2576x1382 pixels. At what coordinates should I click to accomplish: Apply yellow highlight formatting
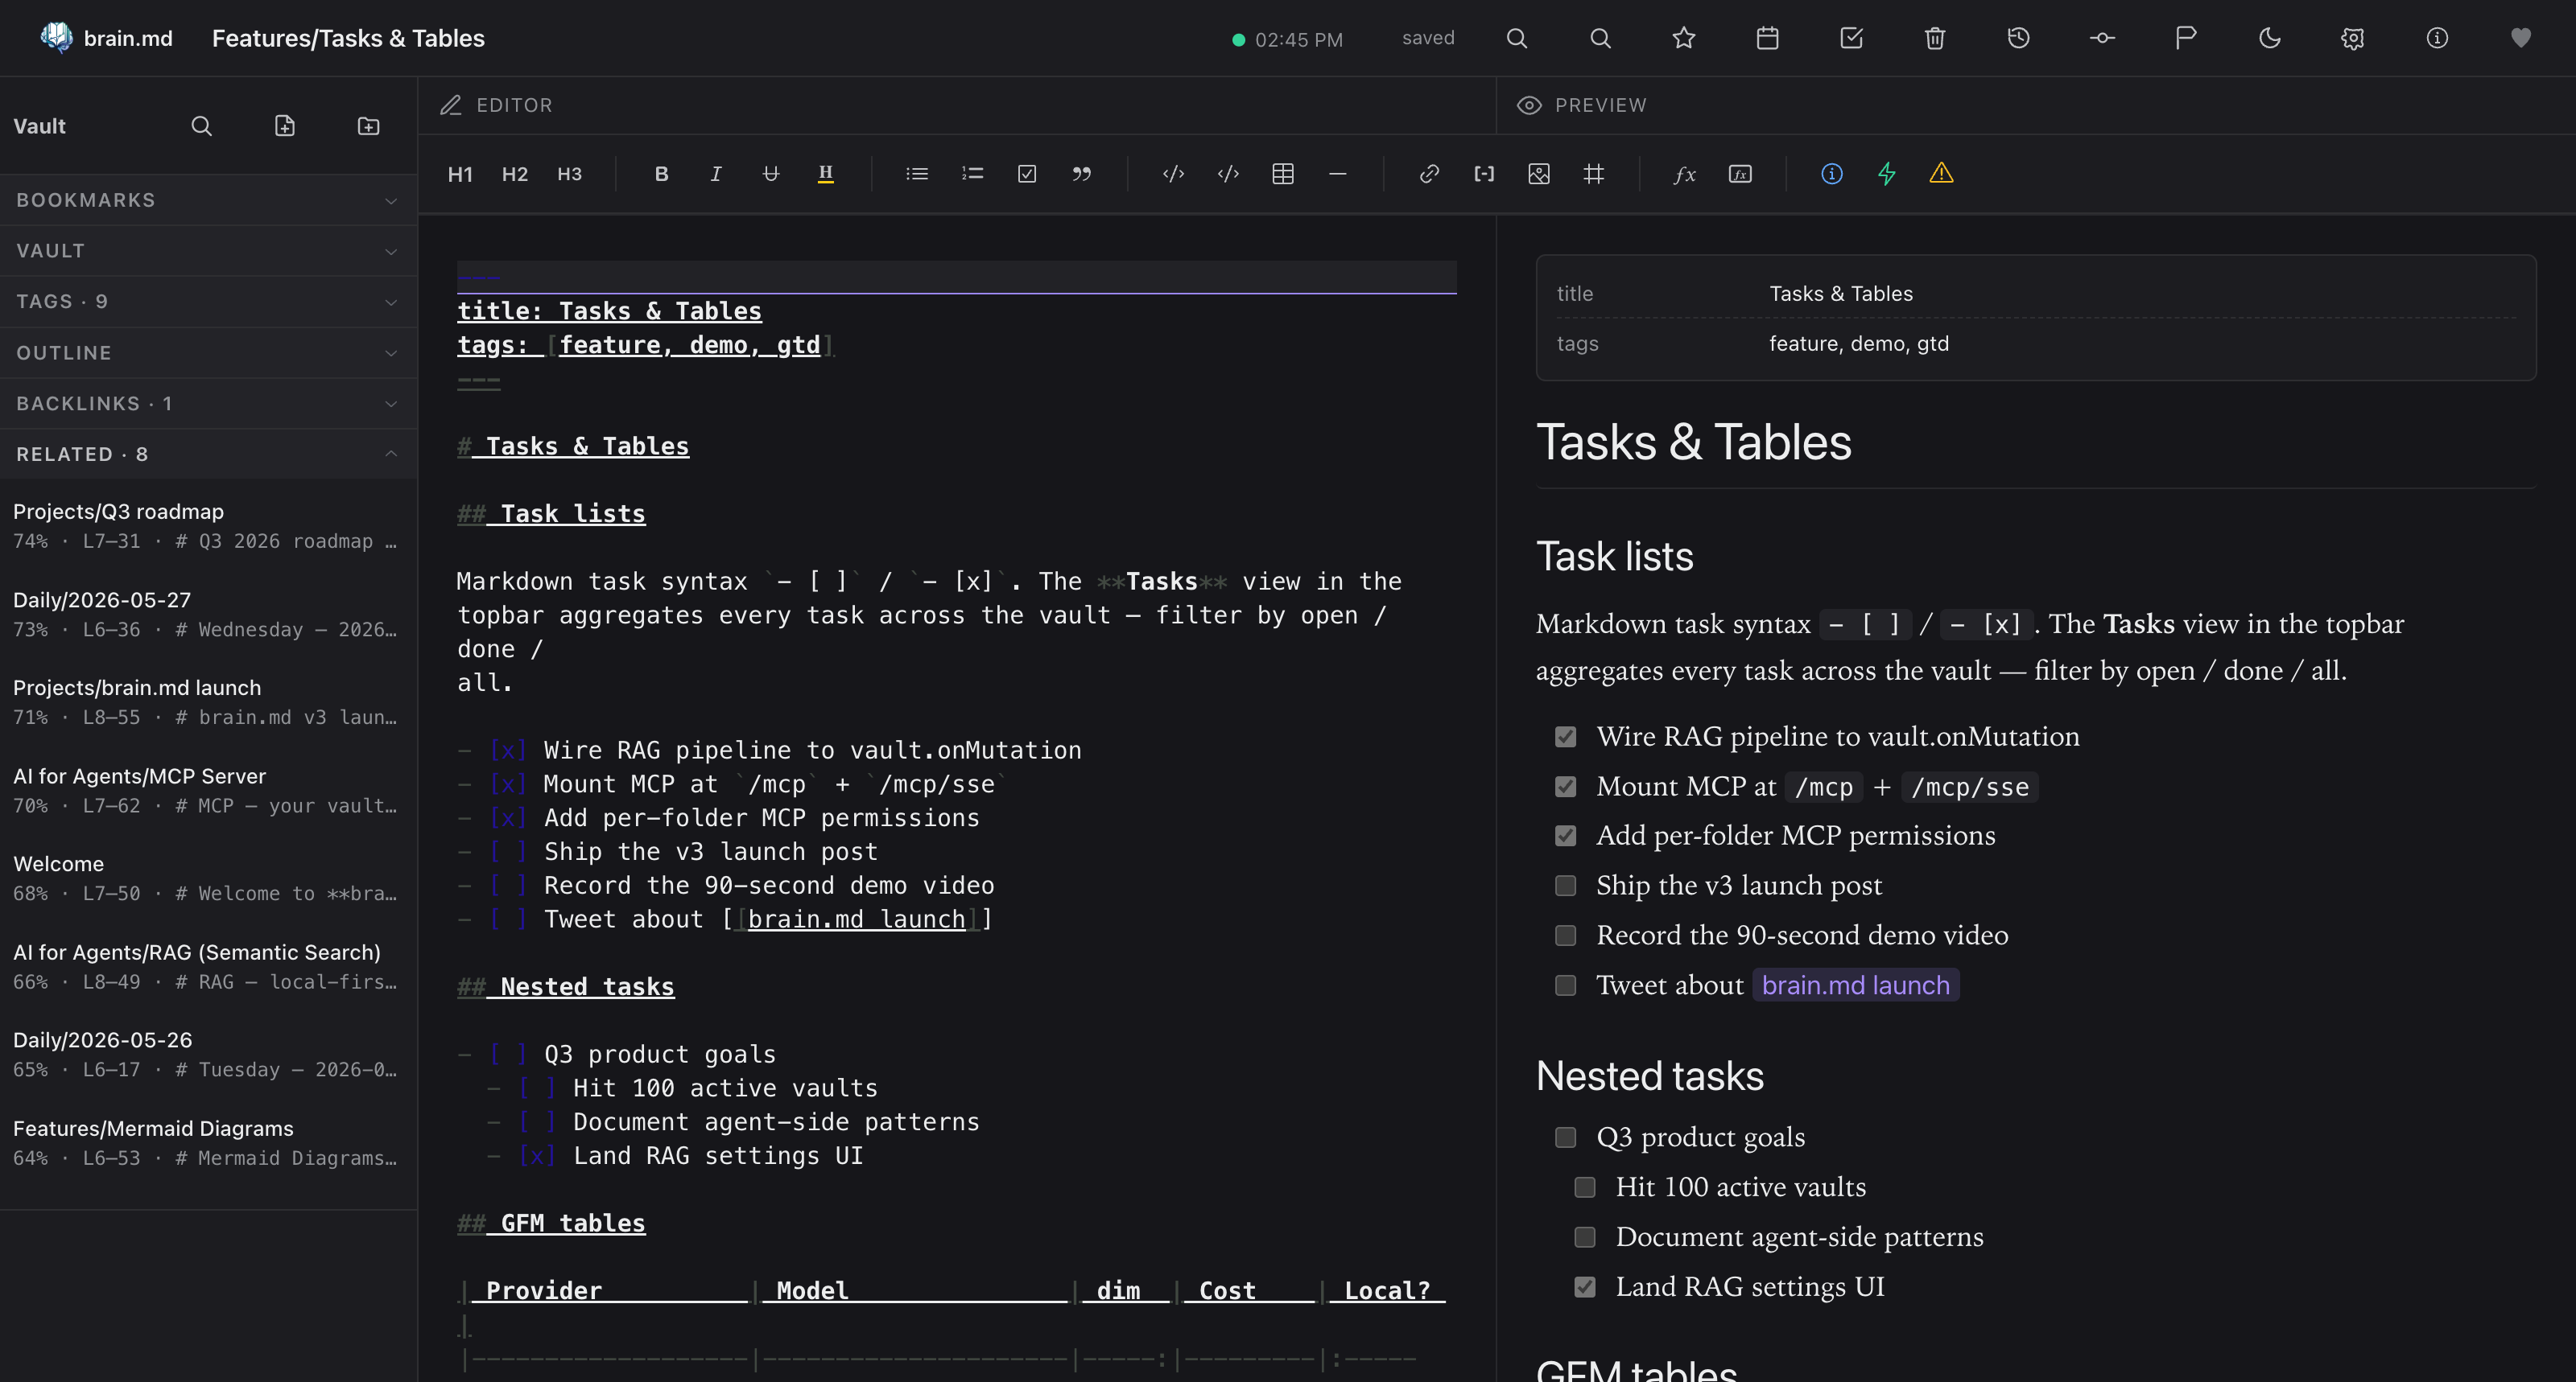pyautogui.click(x=826, y=174)
